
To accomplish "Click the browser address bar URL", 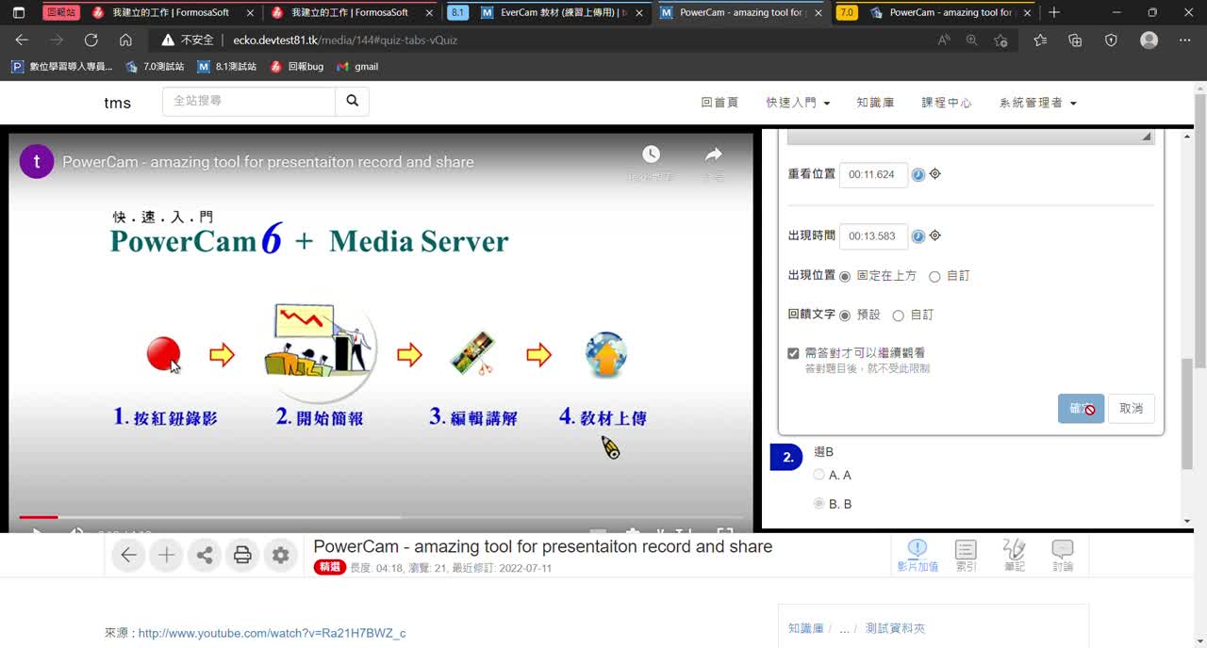I will [x=346, y=40].
